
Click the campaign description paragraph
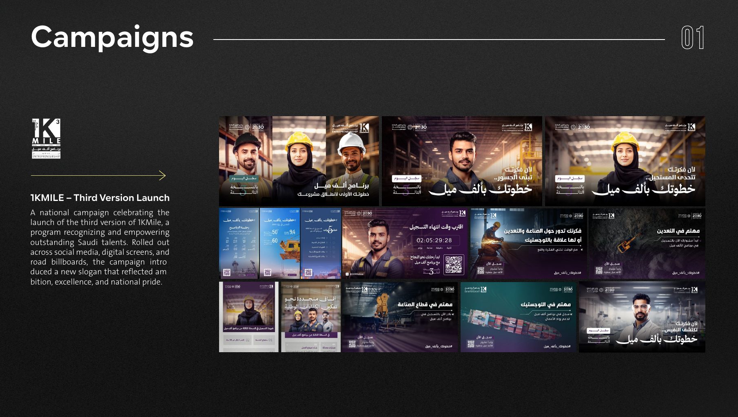100,247
